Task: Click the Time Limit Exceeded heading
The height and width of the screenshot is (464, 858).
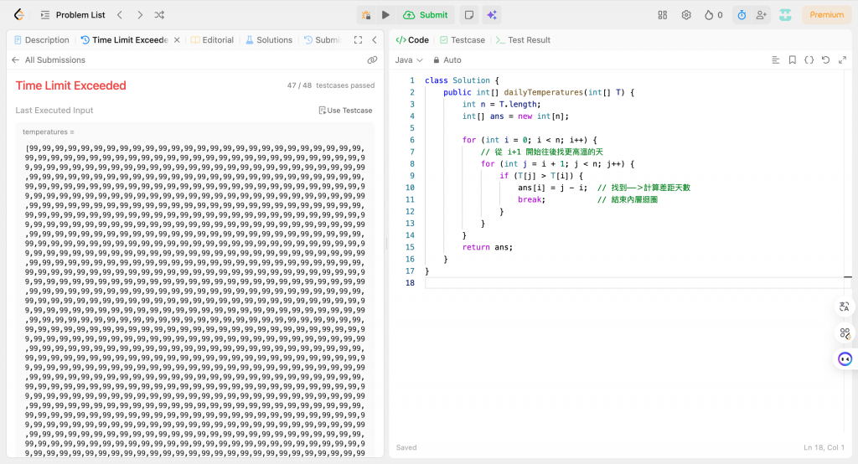Action: 70,85
